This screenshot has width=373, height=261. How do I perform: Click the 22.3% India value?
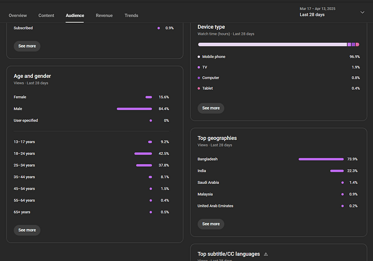(x=352, y=171)
